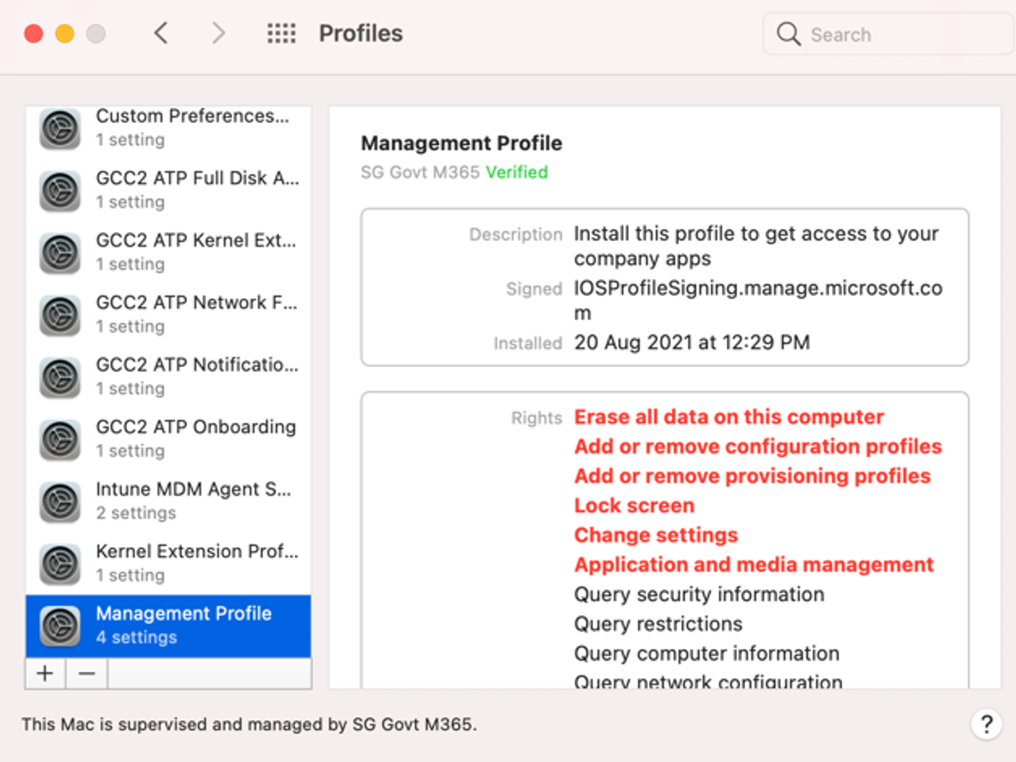The image size is (1016, 762).
Task: Click the back navigation arrow
Action: pos(162,34)
